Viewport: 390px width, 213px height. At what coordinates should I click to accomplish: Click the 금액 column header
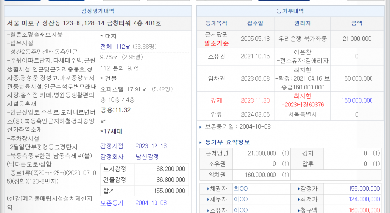point(357,23)
